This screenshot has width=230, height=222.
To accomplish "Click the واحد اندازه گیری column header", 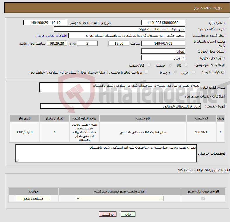I will pyautogui.click(x=84, y=118).
